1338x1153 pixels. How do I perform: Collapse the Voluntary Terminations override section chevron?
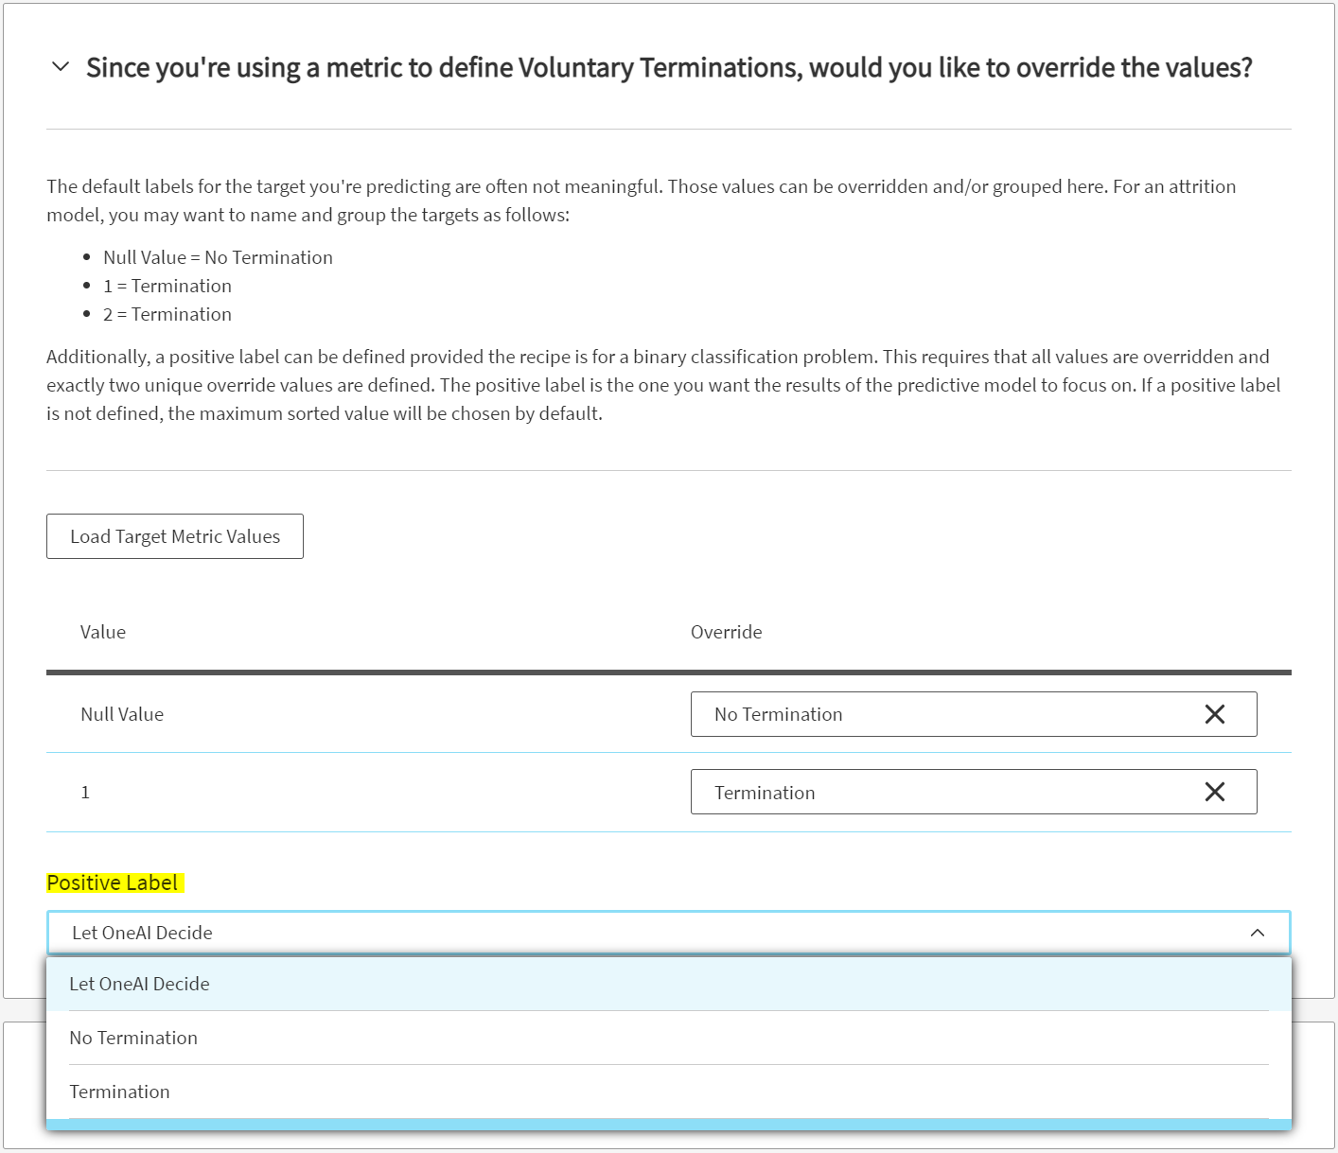(61, 67)
